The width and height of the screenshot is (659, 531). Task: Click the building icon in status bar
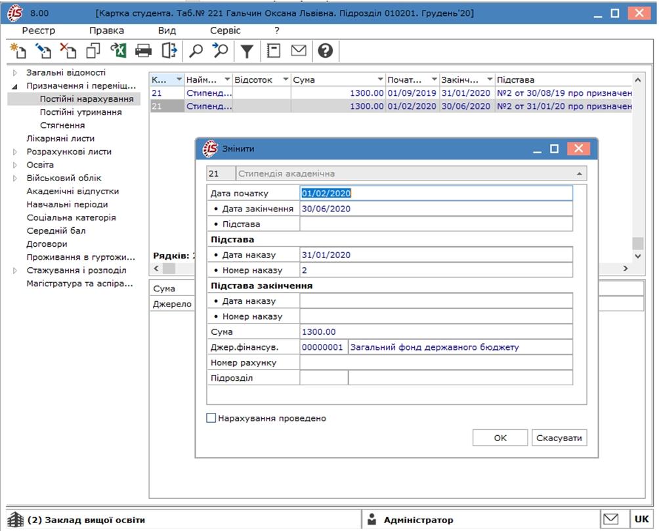16,520
